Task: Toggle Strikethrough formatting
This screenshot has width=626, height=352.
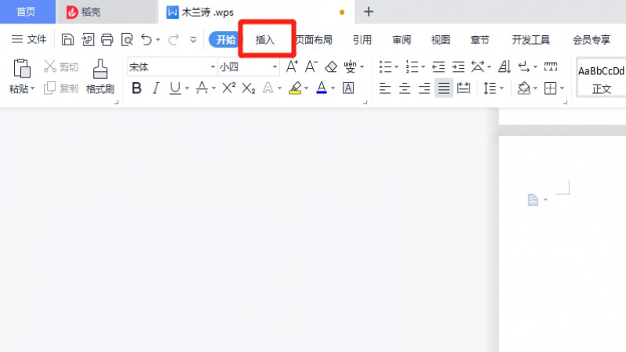Action: (x=202, y=88)
